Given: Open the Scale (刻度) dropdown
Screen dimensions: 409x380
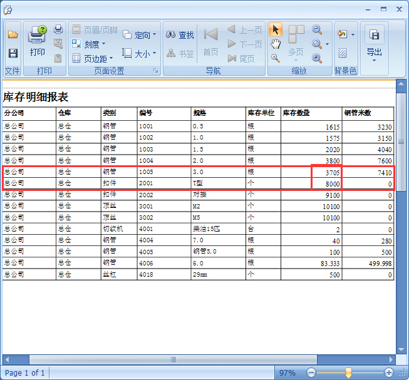Looking at the screenshot, I should pos(88,44).
